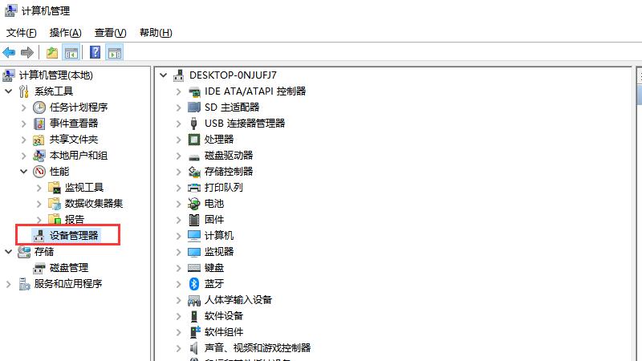Image resolution: width=642 pixels, height=361 pixels.
Task: Select 磁盘管理 under 存储
Action: pos(68,267)
